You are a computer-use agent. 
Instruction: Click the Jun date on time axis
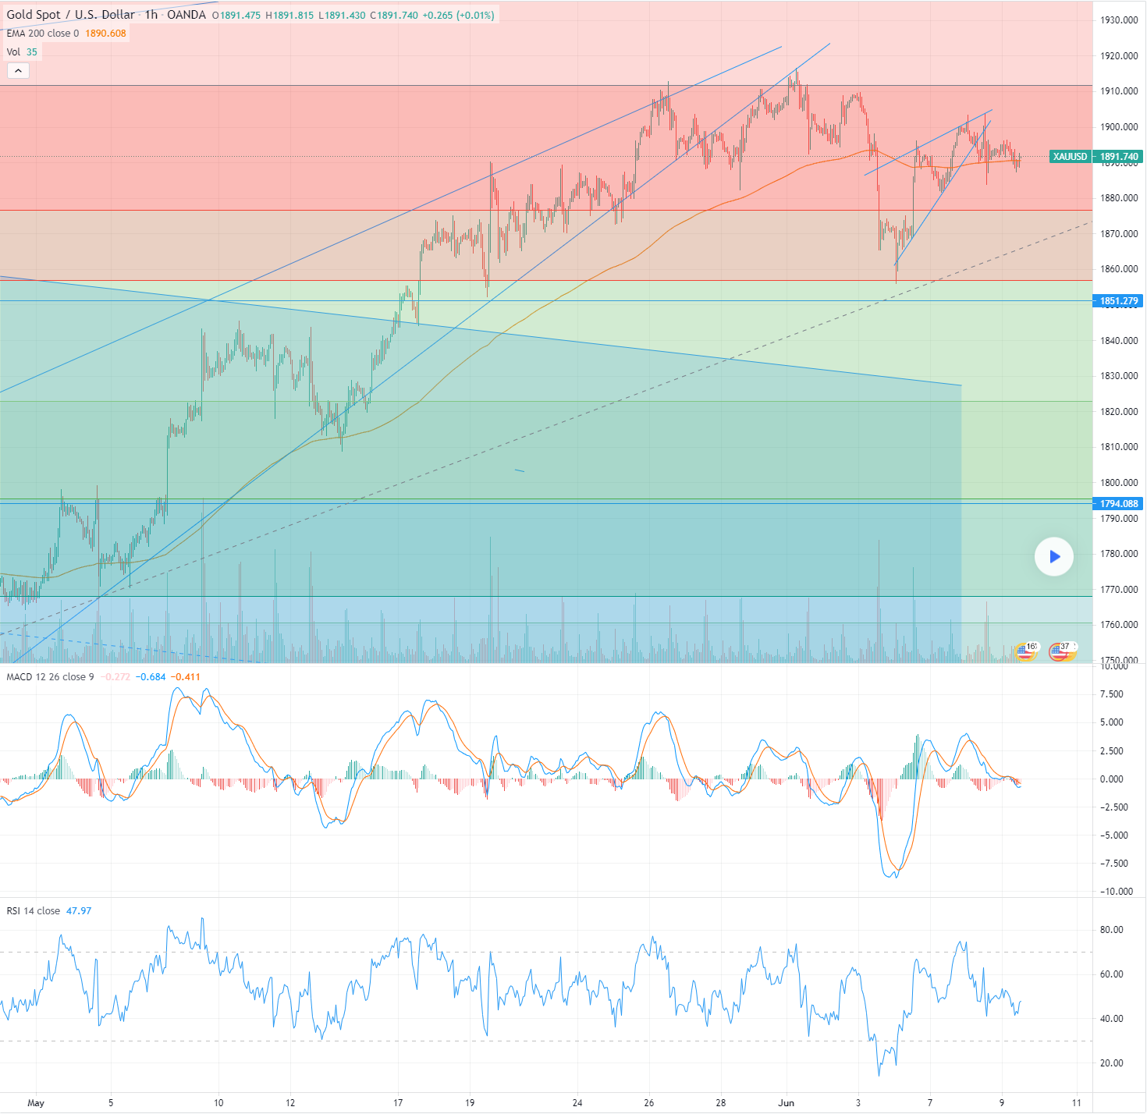point(786,1103)
